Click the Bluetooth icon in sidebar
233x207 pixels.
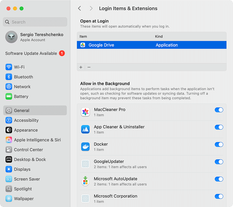(9, 77)
